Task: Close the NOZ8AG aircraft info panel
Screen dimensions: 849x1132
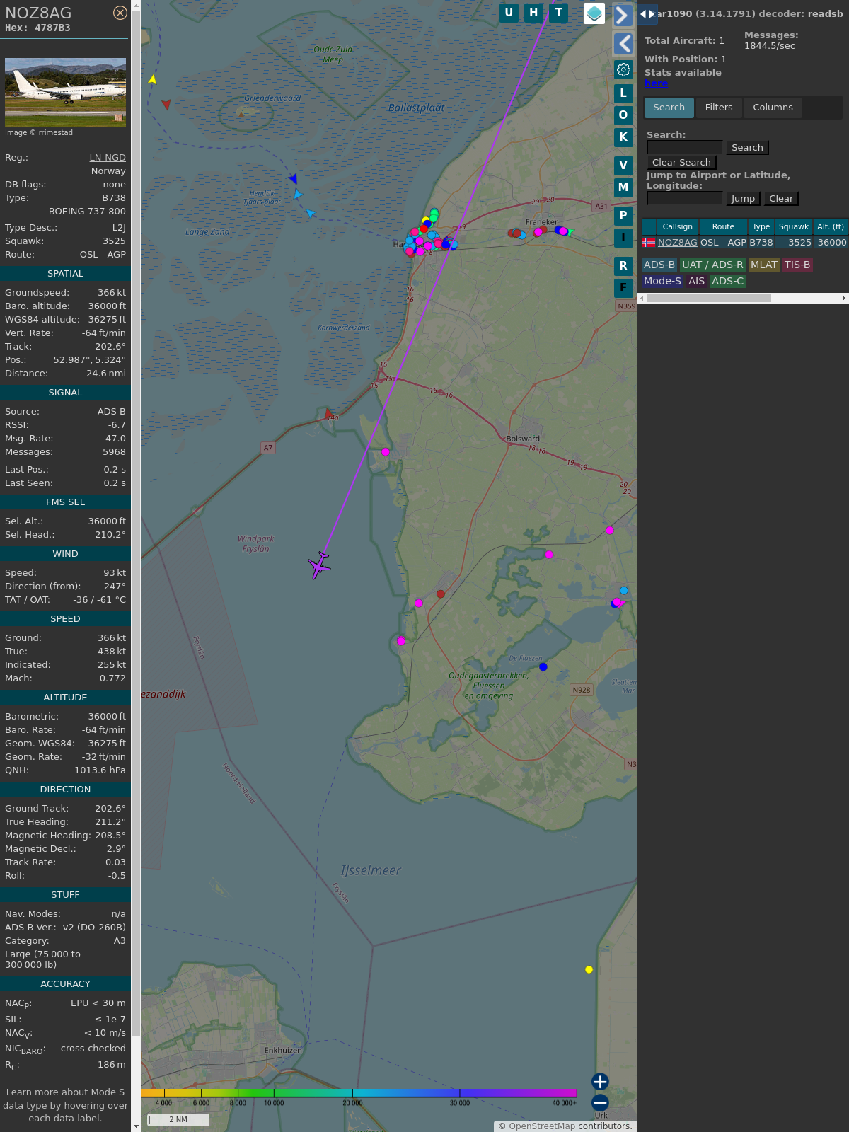Action: tap(120, 13)
